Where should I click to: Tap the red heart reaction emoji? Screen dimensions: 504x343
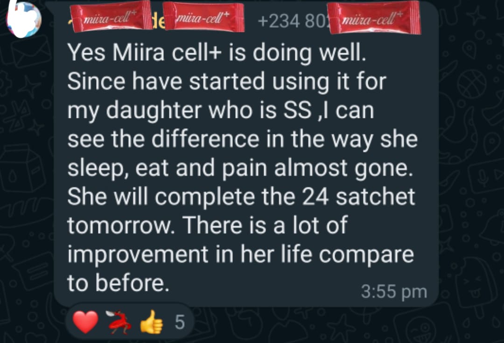[x=85, y=322]
